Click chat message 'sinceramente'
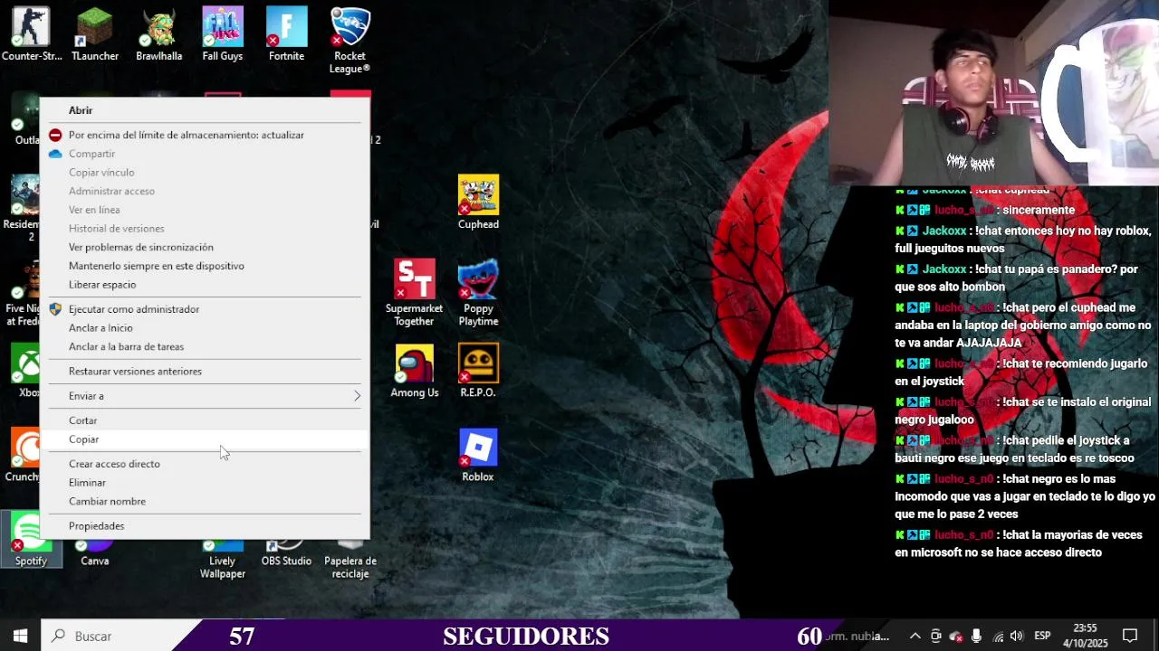 click(x=985, y=210)
